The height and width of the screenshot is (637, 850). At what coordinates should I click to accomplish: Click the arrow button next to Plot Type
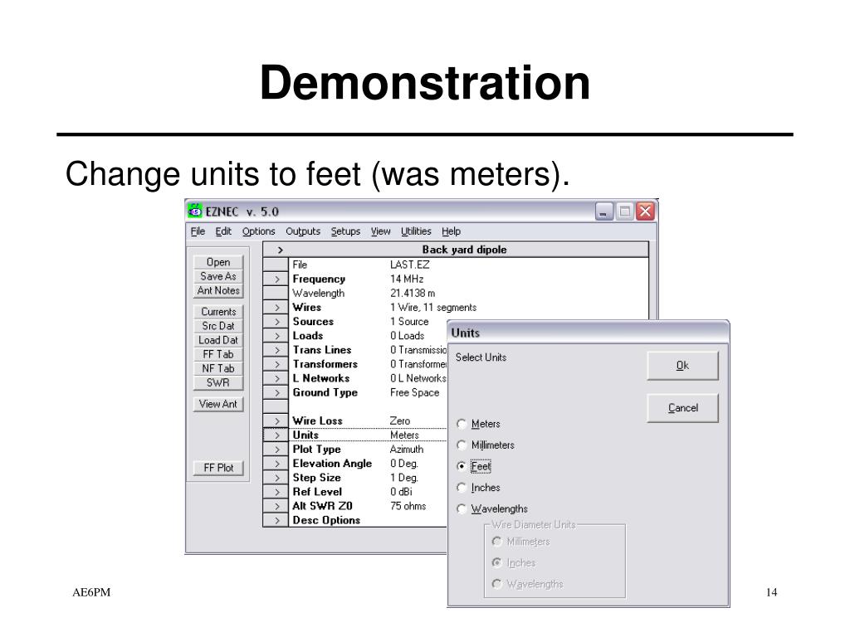point(276,450)
